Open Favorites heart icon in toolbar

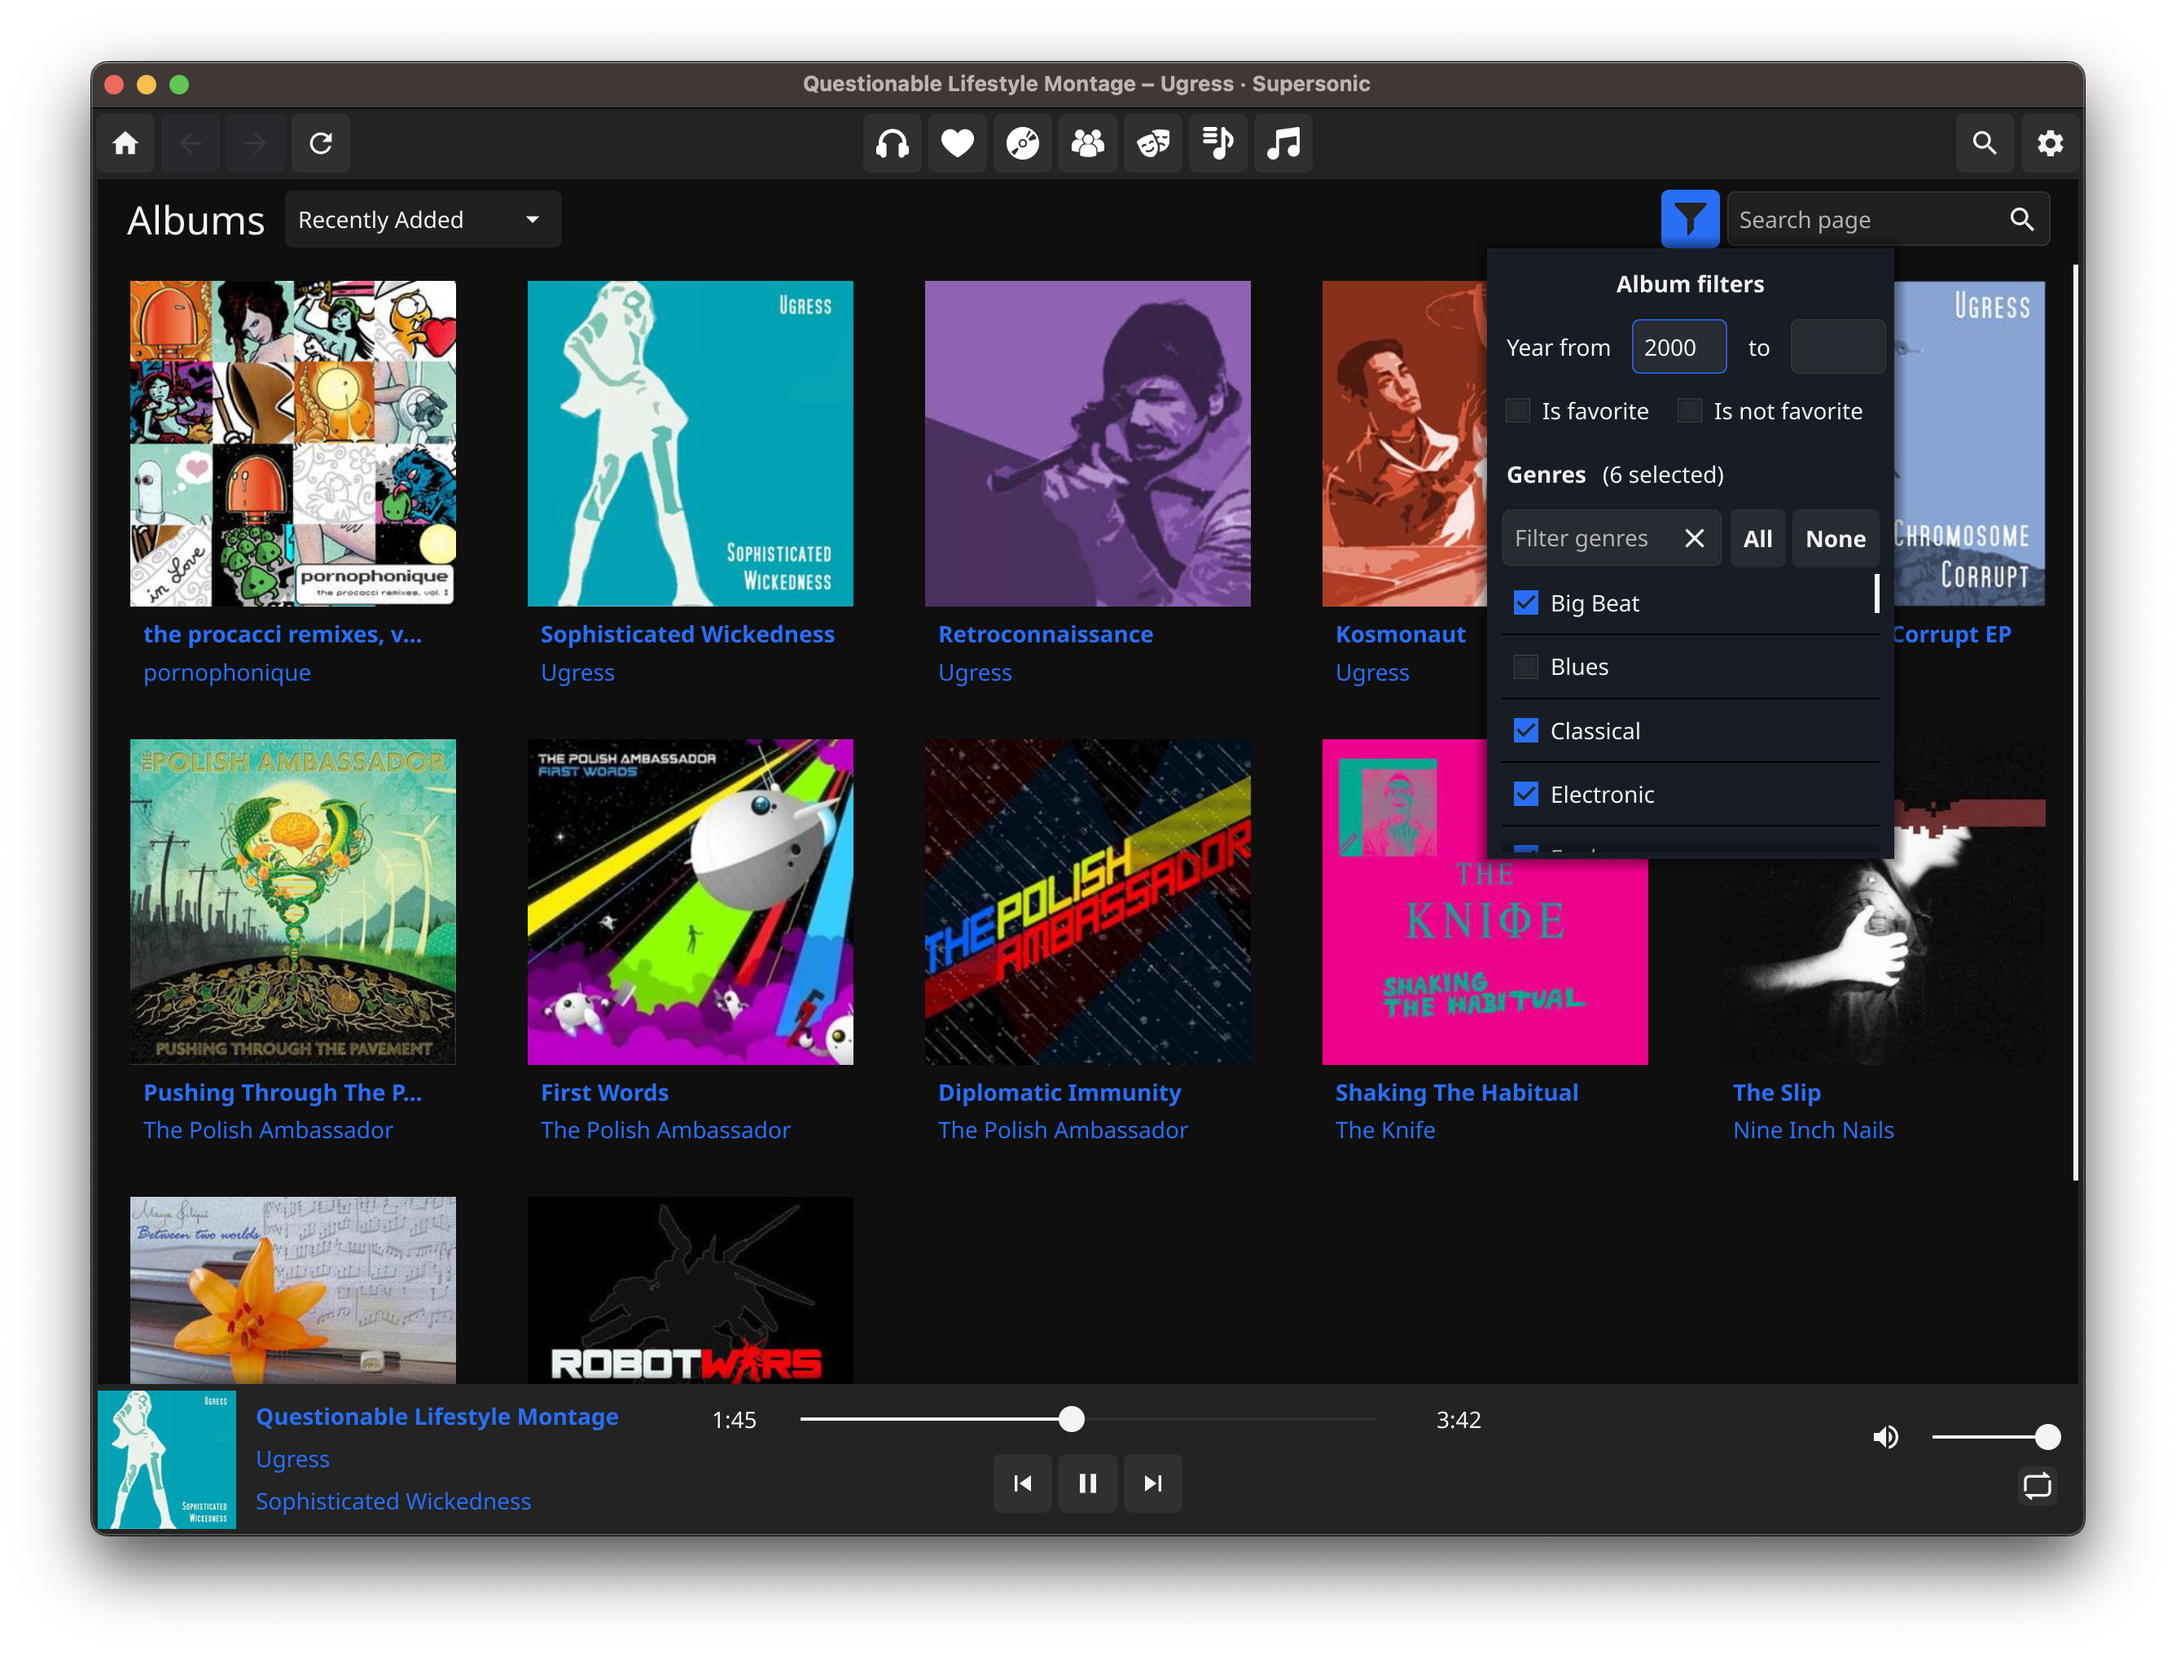(958, 144)
